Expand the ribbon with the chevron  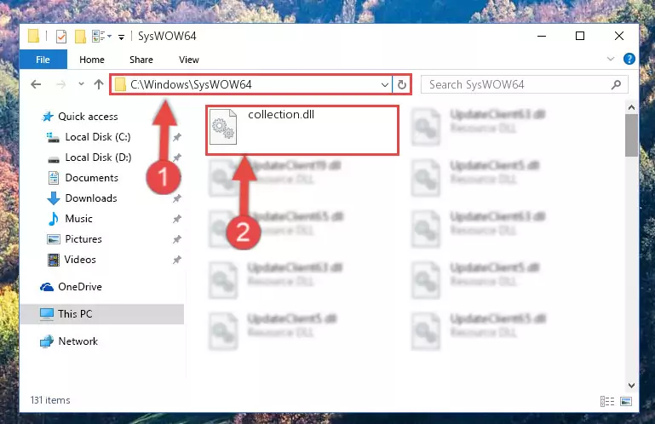(x=611, y=59)
